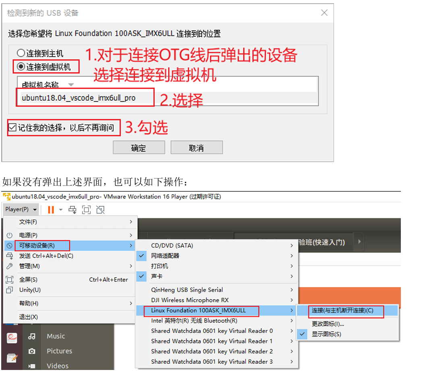Toggle 记住我的选择 checkbox
423x374 pixels.
[12, 127]
